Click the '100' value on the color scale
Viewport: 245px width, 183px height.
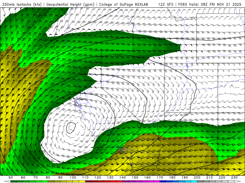(x=73, y=178)
